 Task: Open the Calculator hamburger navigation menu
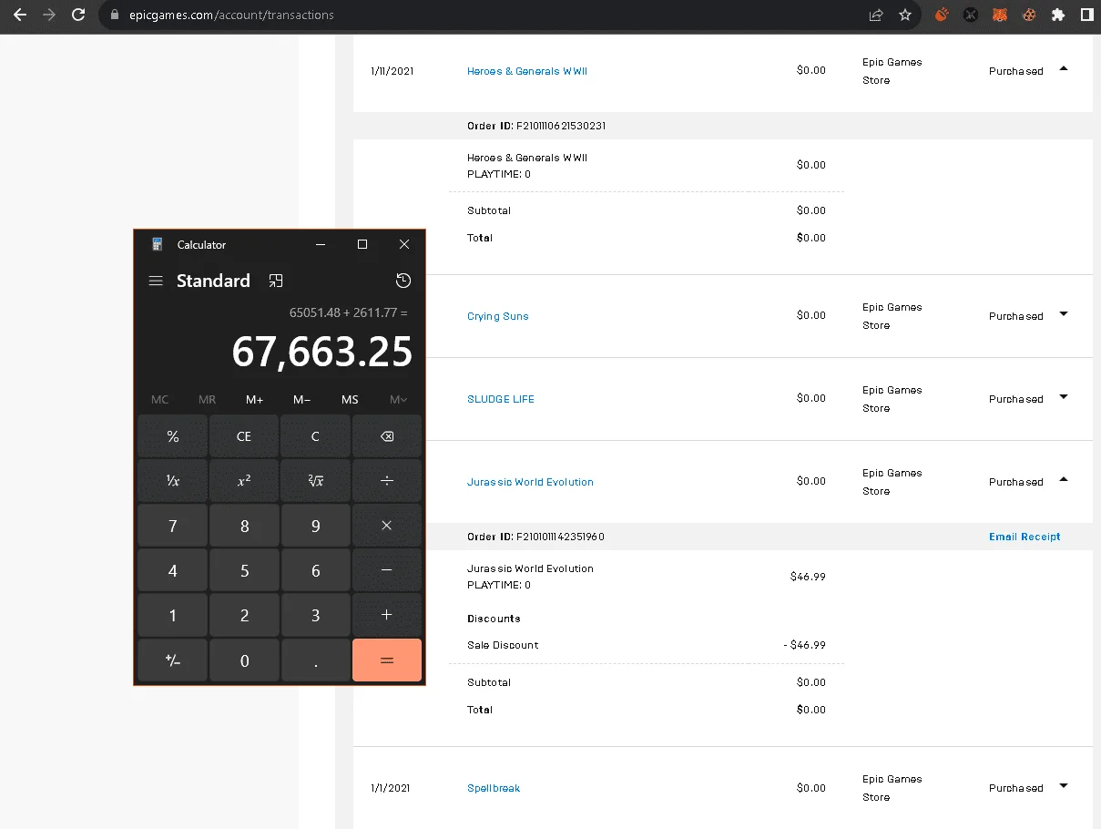pos(156,281)
